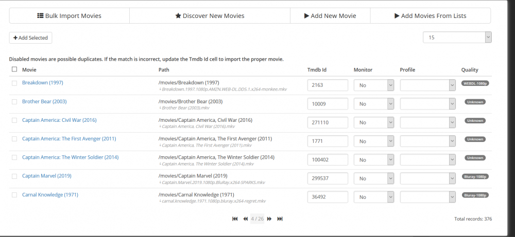
Task: Click filename carnal.knowledge.1971.1080p.bluray.x264-regret.mkv
Action: (x=214, y=201)
